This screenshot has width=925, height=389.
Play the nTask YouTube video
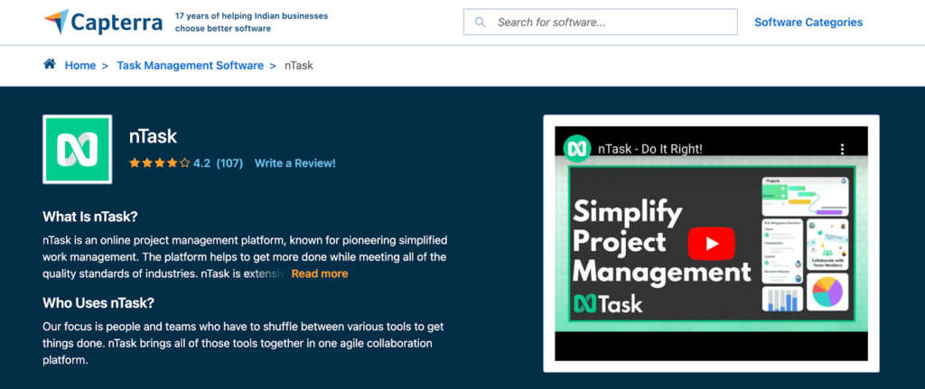click(x=712, y=243)
